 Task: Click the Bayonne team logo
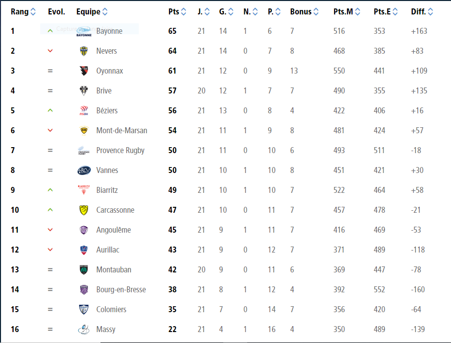tap(84, 31)
